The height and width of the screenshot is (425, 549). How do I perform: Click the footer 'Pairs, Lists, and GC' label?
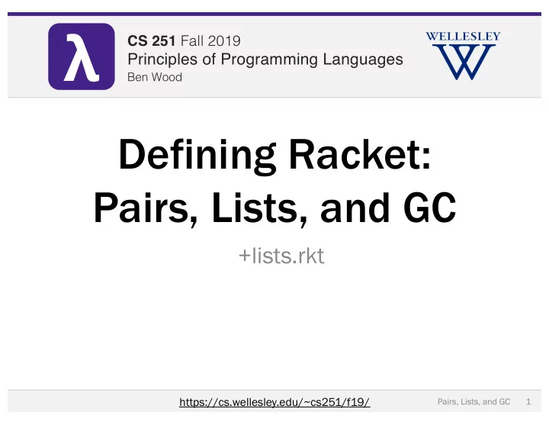pyautogui.click(x=474, y=401)
